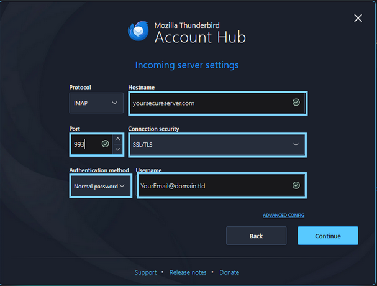This screenshot has height=286, width=377.
Task: Click the Thunderbird logo icon
Action: point(138,31)
